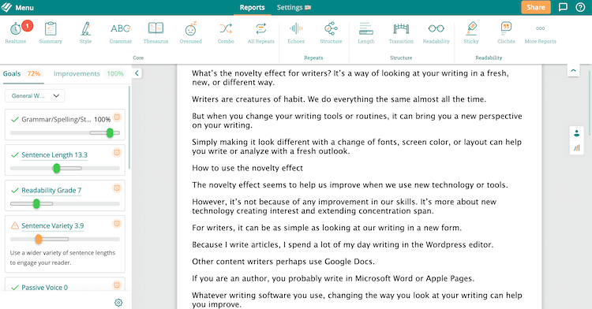Click the chart icon on right sidebar
This screenshot has width=592, height=309.
pos(576,148)
